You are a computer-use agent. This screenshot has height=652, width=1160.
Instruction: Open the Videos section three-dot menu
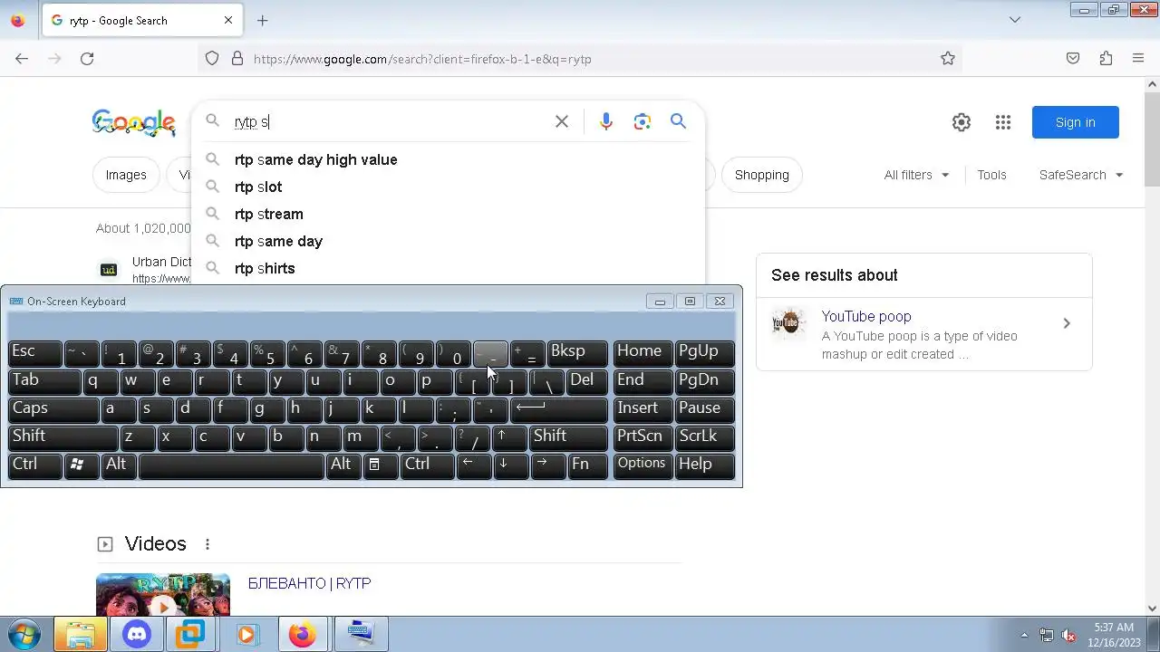tap(208, 544)
